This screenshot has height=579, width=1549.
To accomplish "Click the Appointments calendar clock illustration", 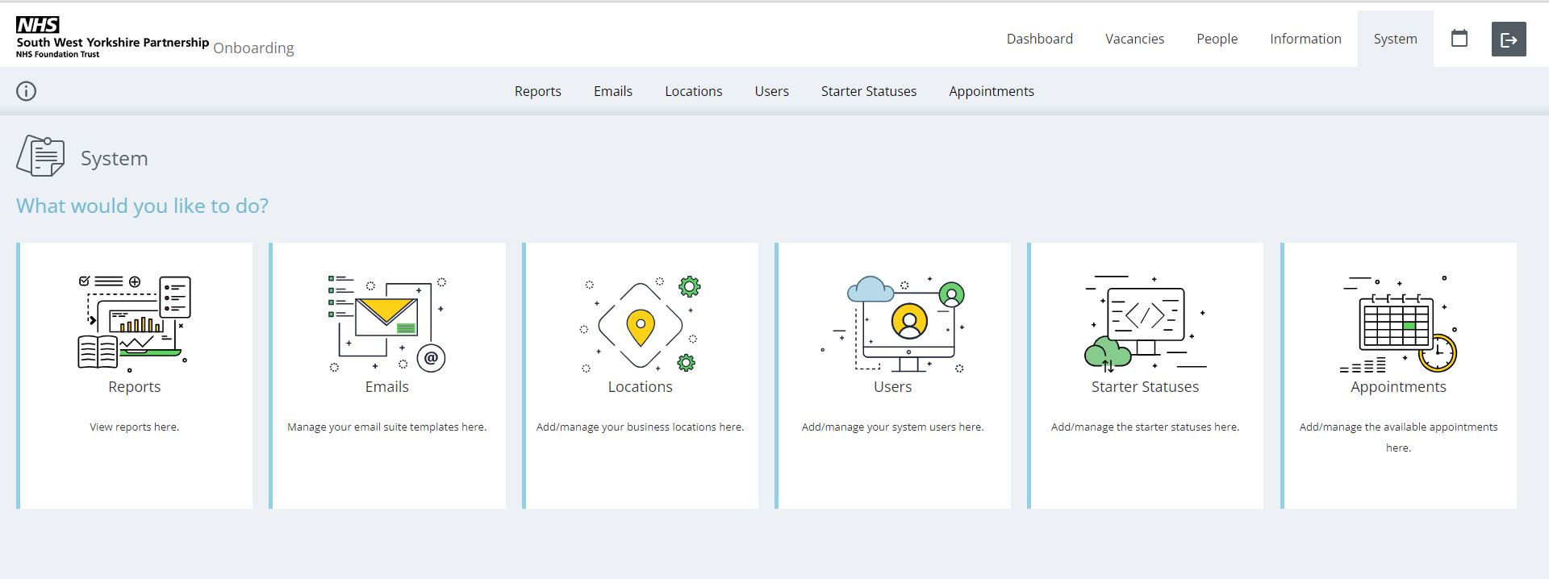I will coord(1398,324).
